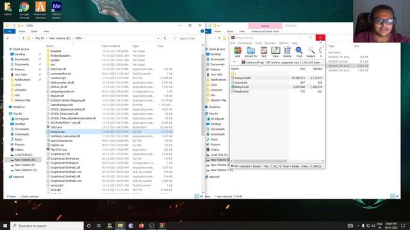Open the Home tab in the GTAV window
410x230 pixels.
22,31
